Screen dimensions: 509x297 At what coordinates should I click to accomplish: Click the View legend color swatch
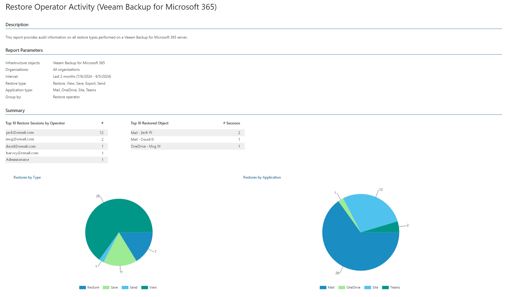tap(145, 288)
